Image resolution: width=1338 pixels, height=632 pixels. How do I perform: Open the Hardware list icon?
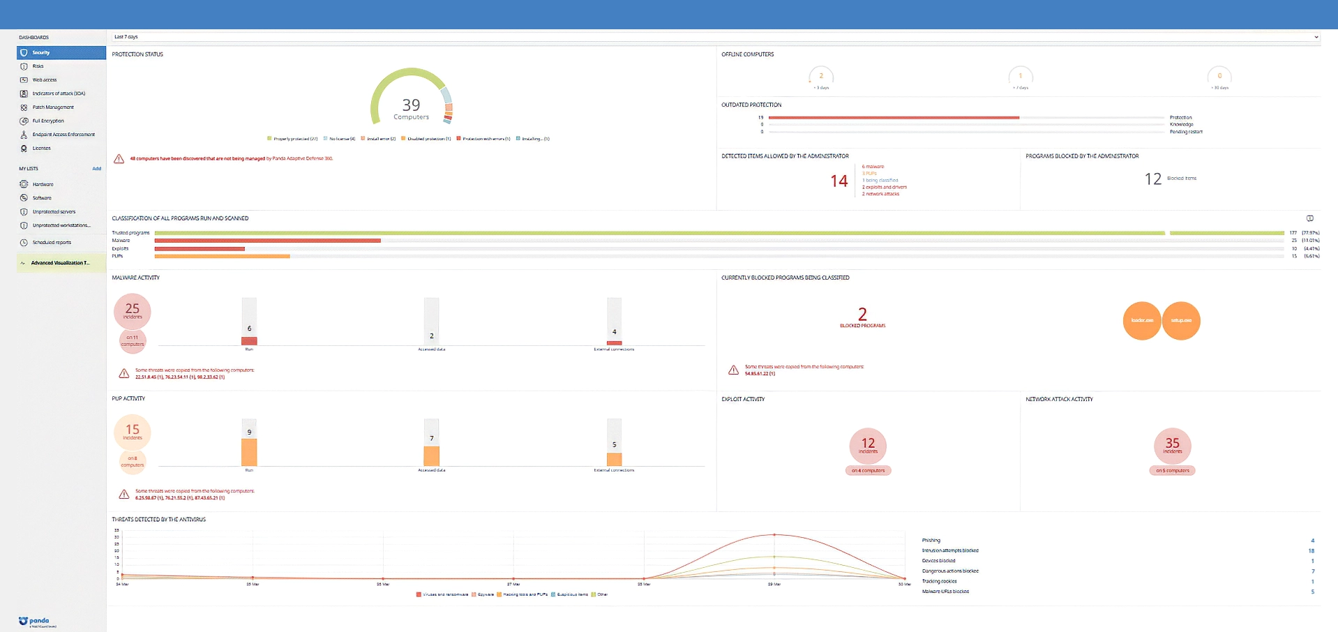(x=24, y=184)
